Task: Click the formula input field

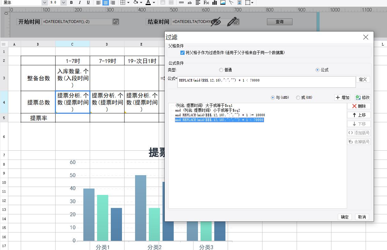Action: (x=267, y=82)
